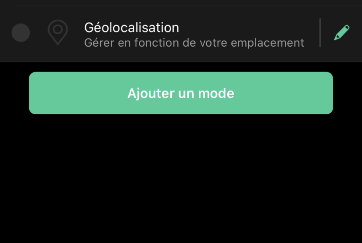Viewport: 362px width, 243px height.
Task: Select the location pin icon
Action: tap(58, 32)
